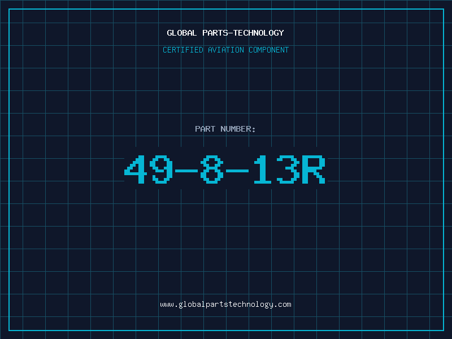
Task: Click the PART NUMBER: label
Action: [x=225, y=129]
